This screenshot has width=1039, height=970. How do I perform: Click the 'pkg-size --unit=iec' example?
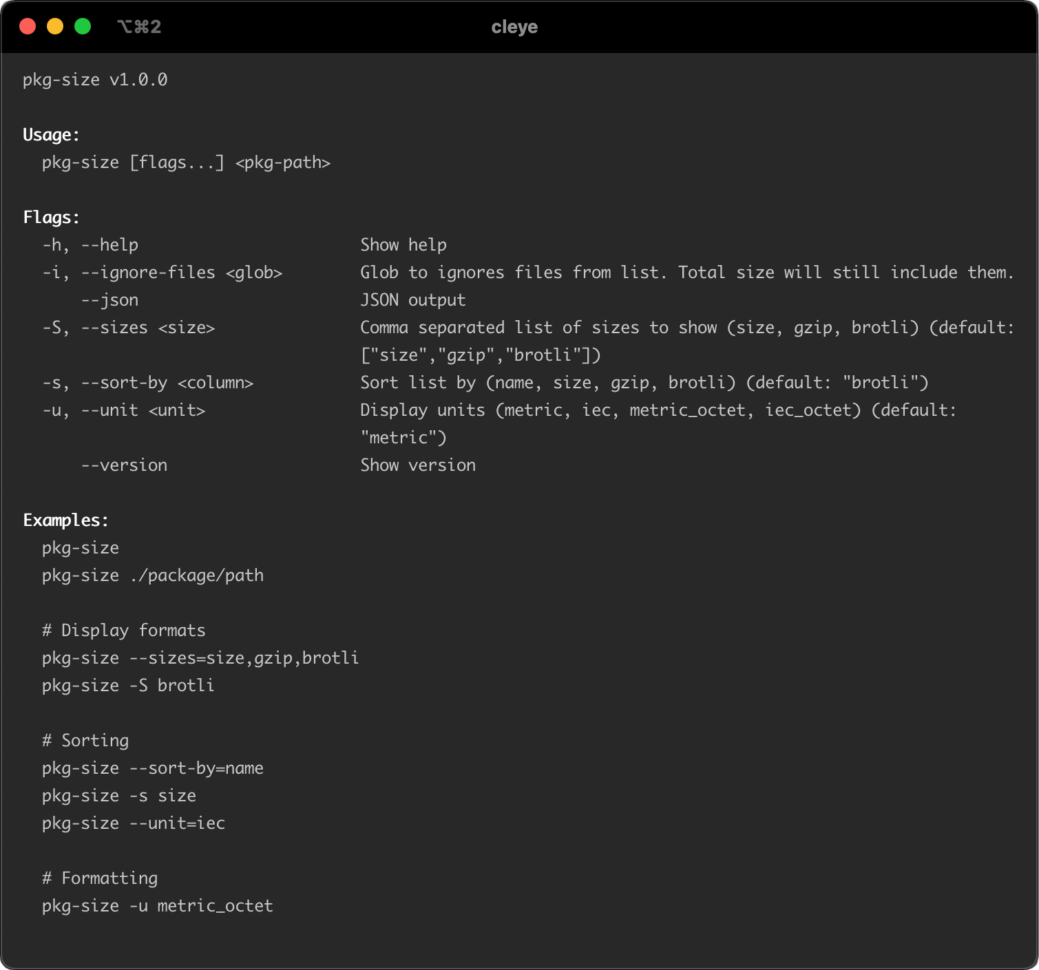pyautogui.click(x=134, y=823)
